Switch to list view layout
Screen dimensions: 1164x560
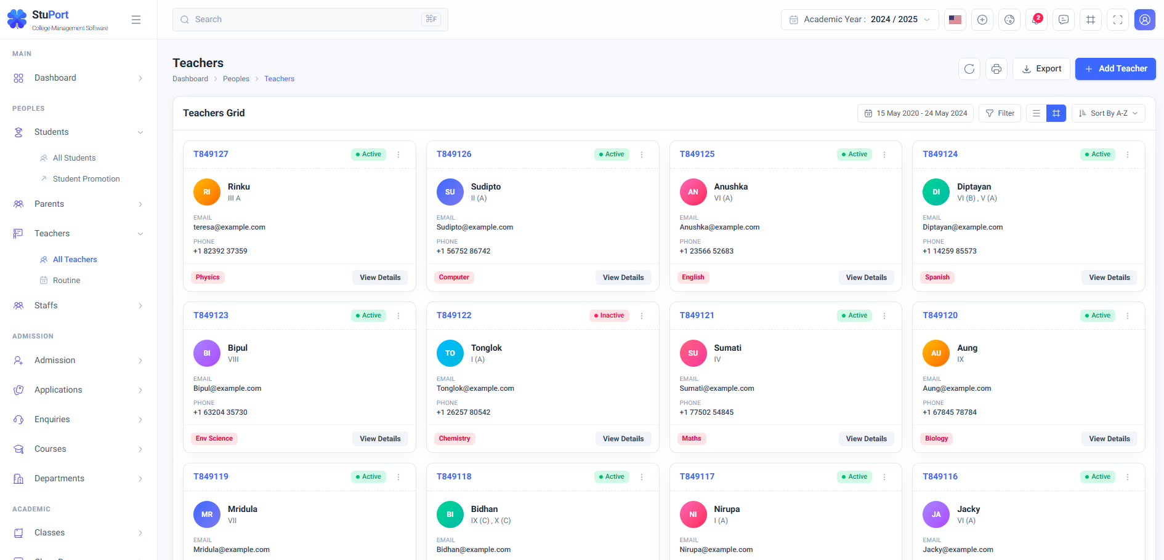[1037, 113]
